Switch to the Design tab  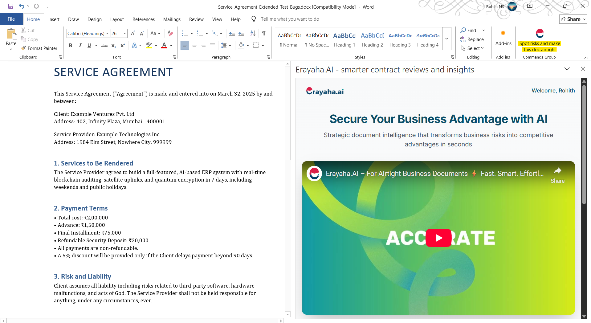pos(95,19)
